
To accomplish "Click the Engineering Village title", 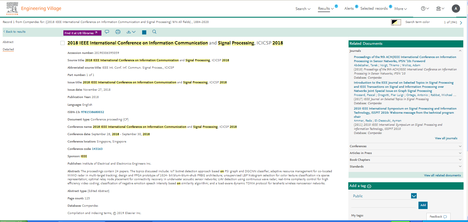I will click(41, 9).
